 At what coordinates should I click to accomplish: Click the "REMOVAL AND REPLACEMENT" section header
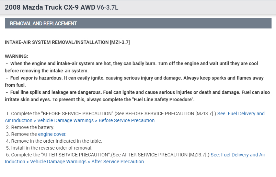tap(44, 24)
